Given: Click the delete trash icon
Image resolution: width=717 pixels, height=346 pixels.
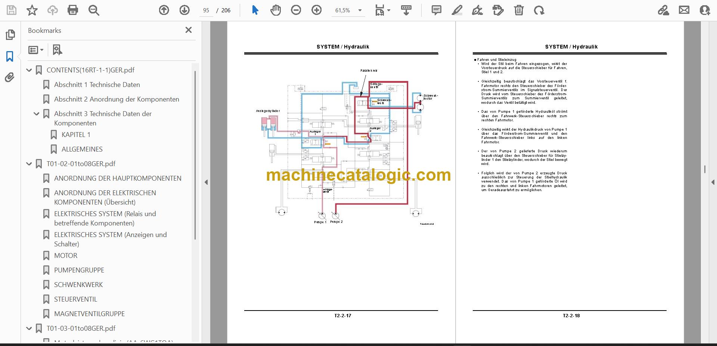Looking at the screenshot, I should click(519, 10).
